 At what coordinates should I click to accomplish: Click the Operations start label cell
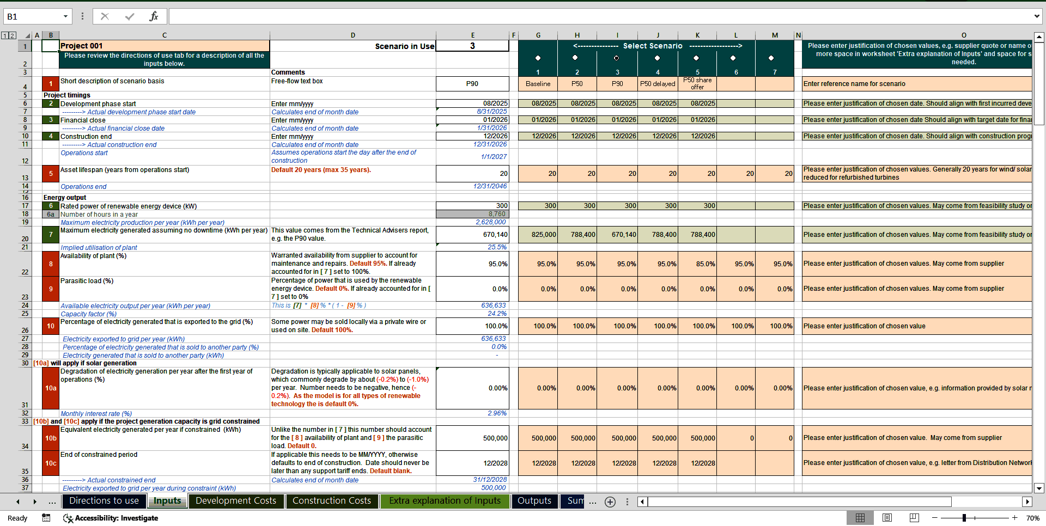coord(164,157)
